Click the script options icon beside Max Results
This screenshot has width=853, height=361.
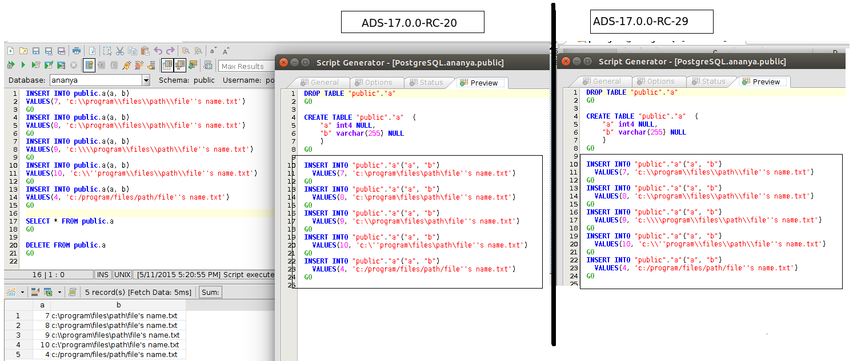pos(207,65)
